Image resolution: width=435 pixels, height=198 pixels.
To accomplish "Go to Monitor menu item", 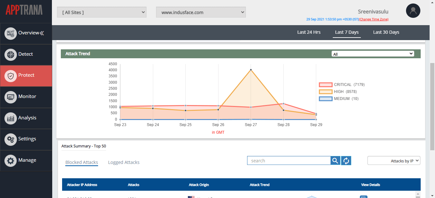I will click(27, 96).
